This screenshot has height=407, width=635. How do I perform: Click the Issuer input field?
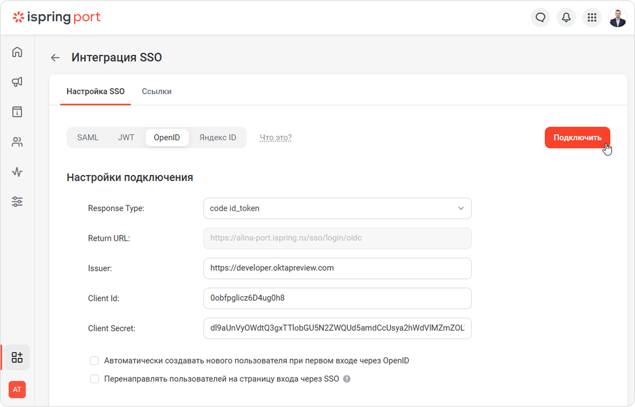click(337, 268)
